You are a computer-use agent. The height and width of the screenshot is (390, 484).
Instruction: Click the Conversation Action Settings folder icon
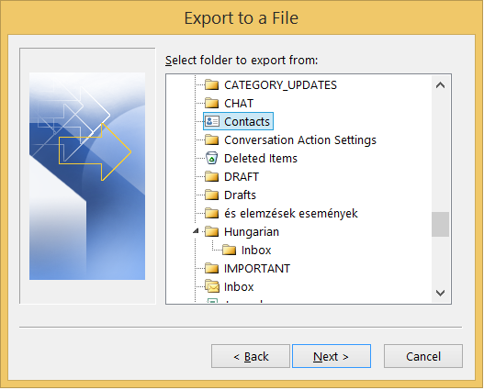coord(212,139)
